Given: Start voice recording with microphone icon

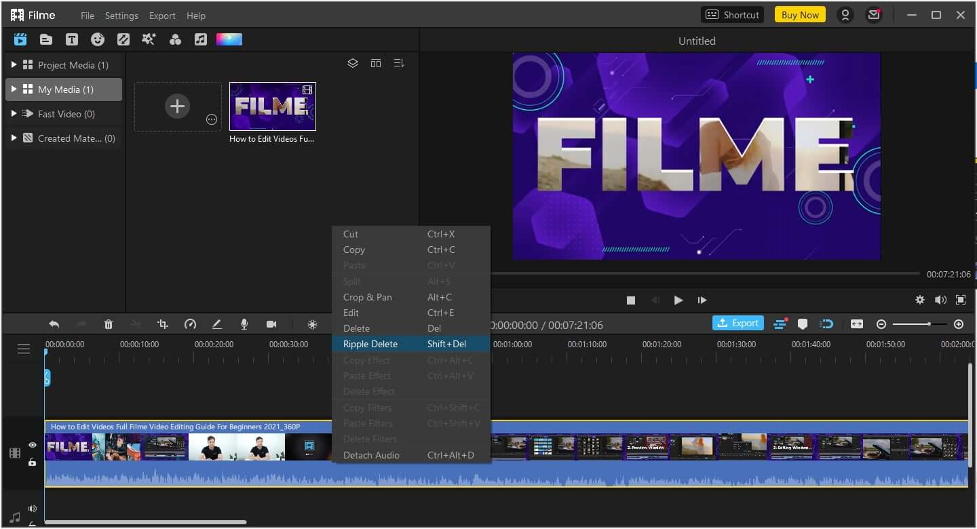Looking at the screenshot, I should click(x=244, y=324).
